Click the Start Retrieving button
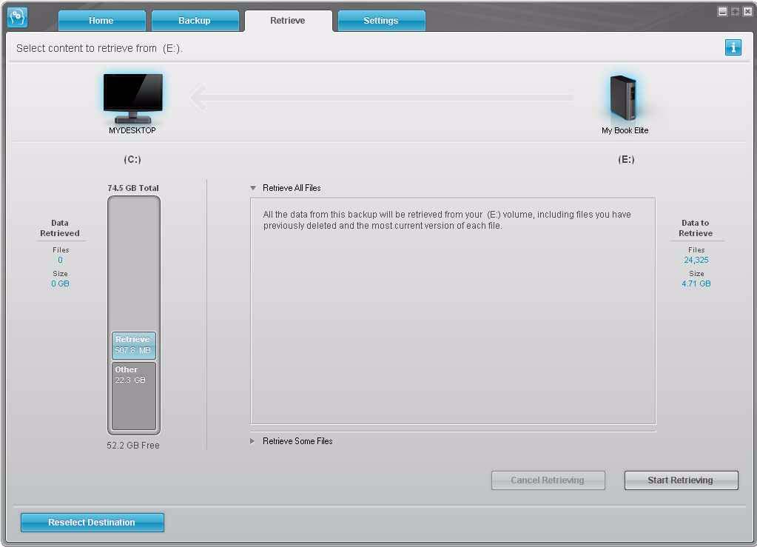 click(681, 480)
